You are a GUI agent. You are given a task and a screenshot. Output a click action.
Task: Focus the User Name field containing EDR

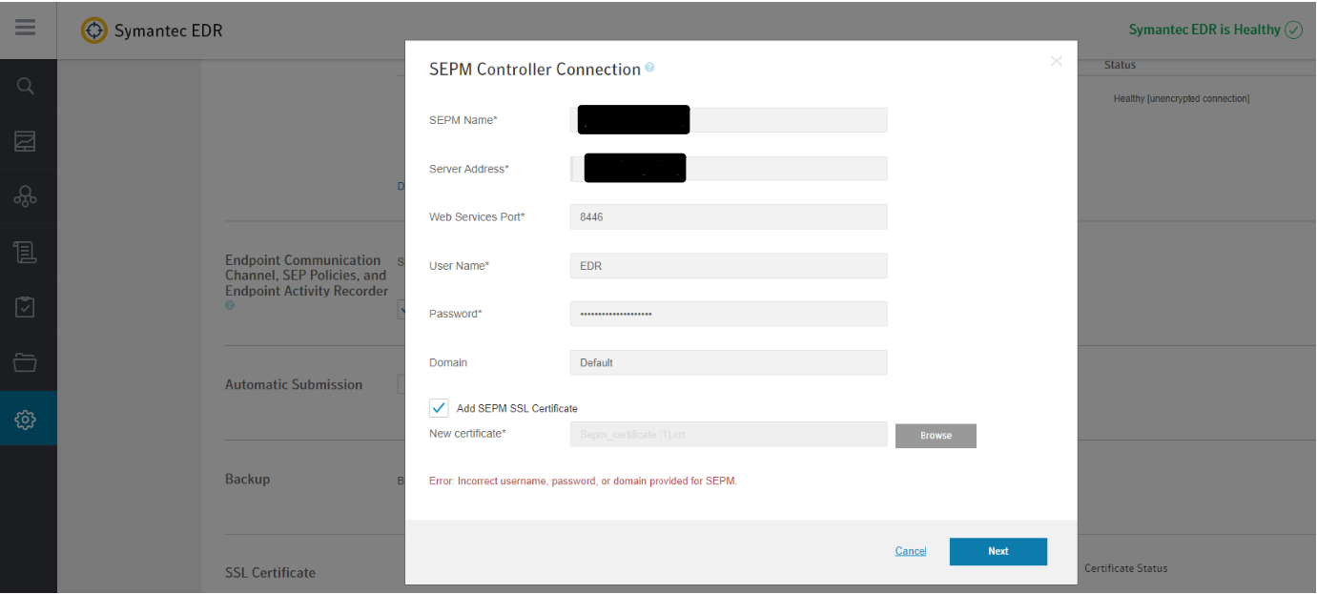[x=729, y=265]
